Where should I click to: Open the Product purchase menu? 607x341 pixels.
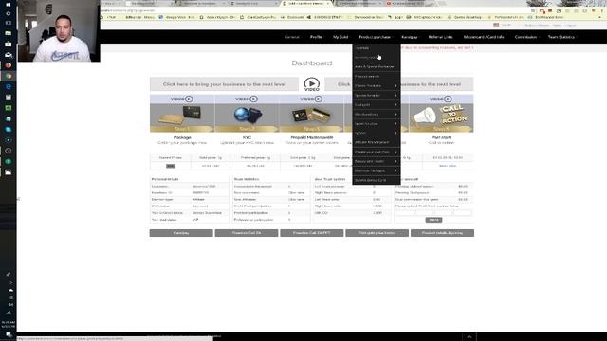point(375,37)
